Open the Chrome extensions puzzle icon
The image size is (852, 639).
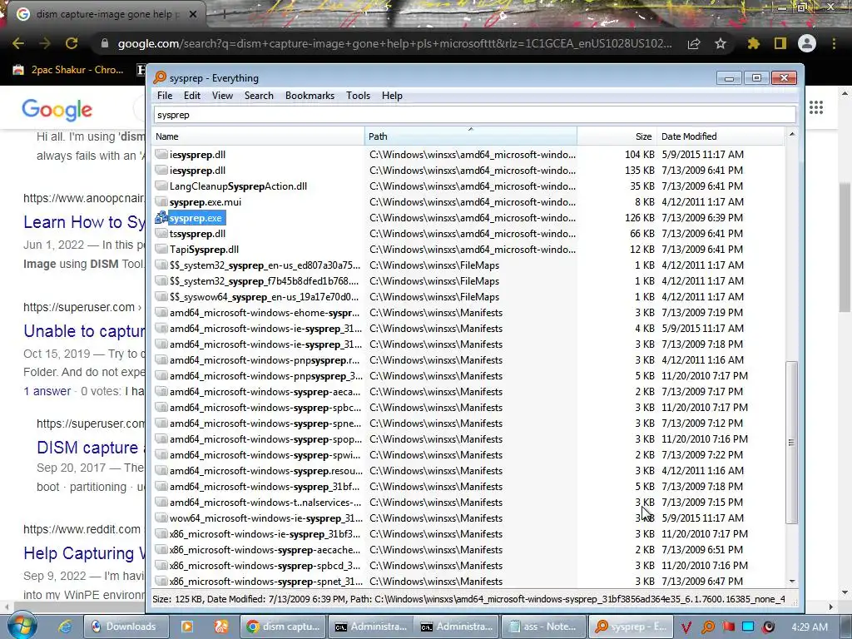(x=753, y=43)
